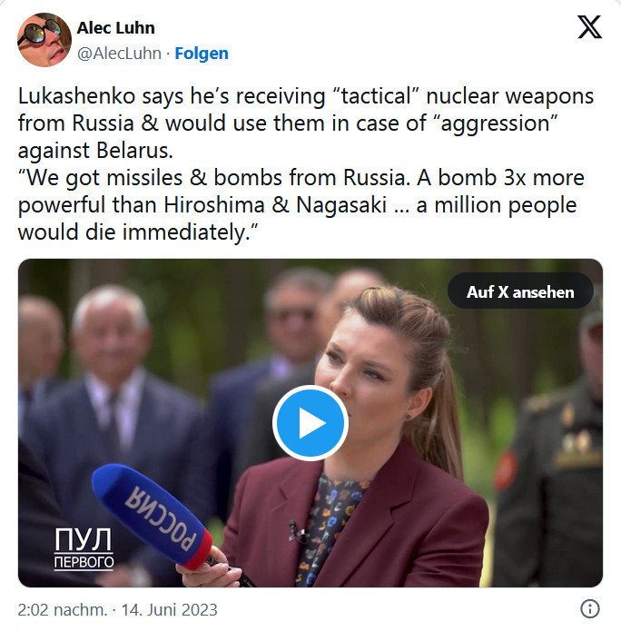Screen dimensions: 621x631
Task: Click the tweet line starting with Lukashenko says
Action: [x=305, y=96]
